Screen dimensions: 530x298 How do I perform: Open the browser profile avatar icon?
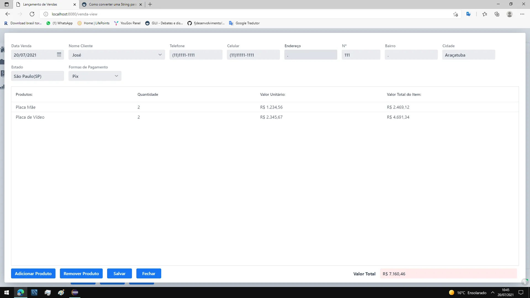[x=510, y=14]
